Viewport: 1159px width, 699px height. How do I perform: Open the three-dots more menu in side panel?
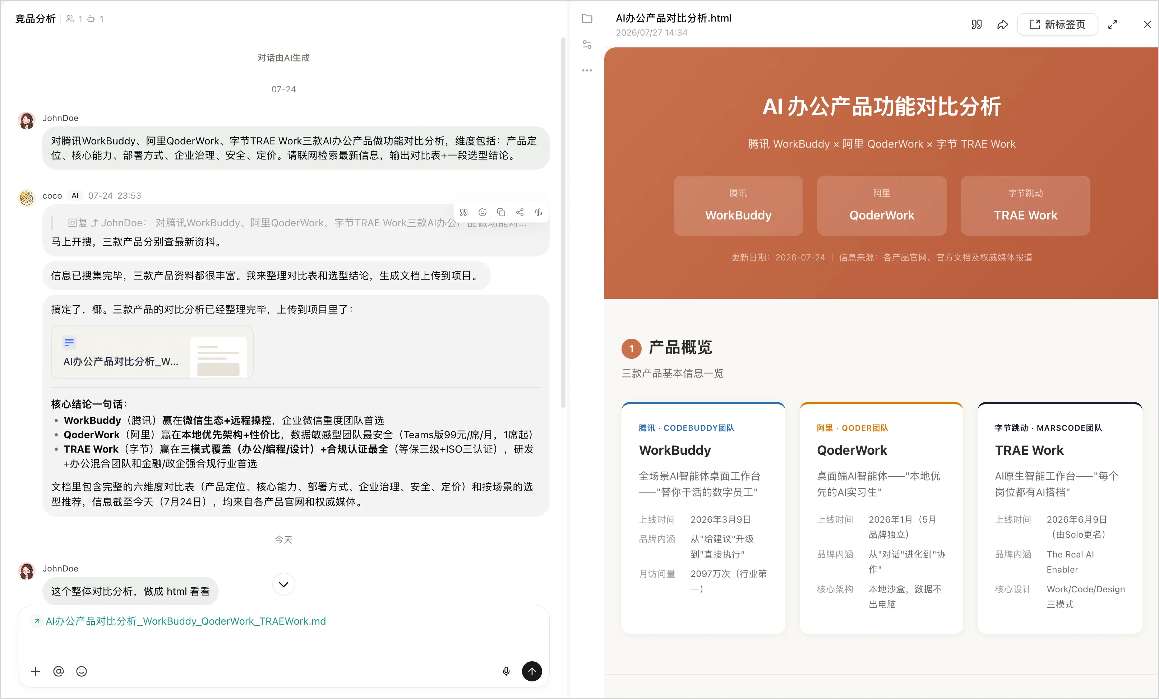click(x=587, y=70)
